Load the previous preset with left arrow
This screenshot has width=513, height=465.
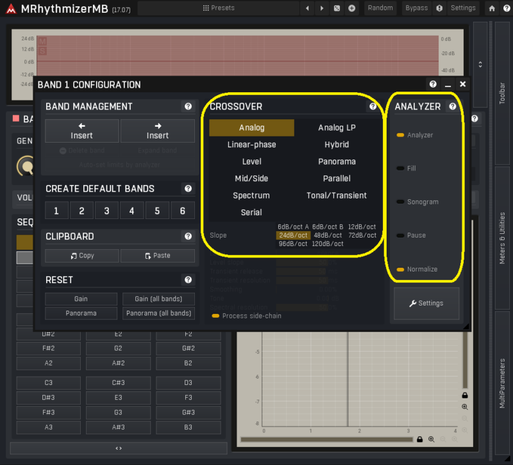click(307, 8)
